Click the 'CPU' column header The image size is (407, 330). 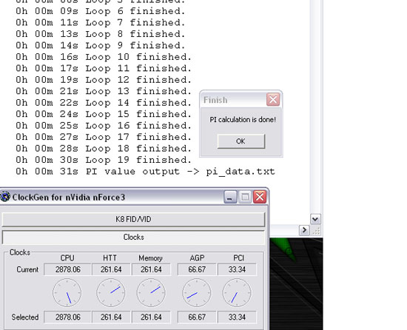[x=67, y=258]
